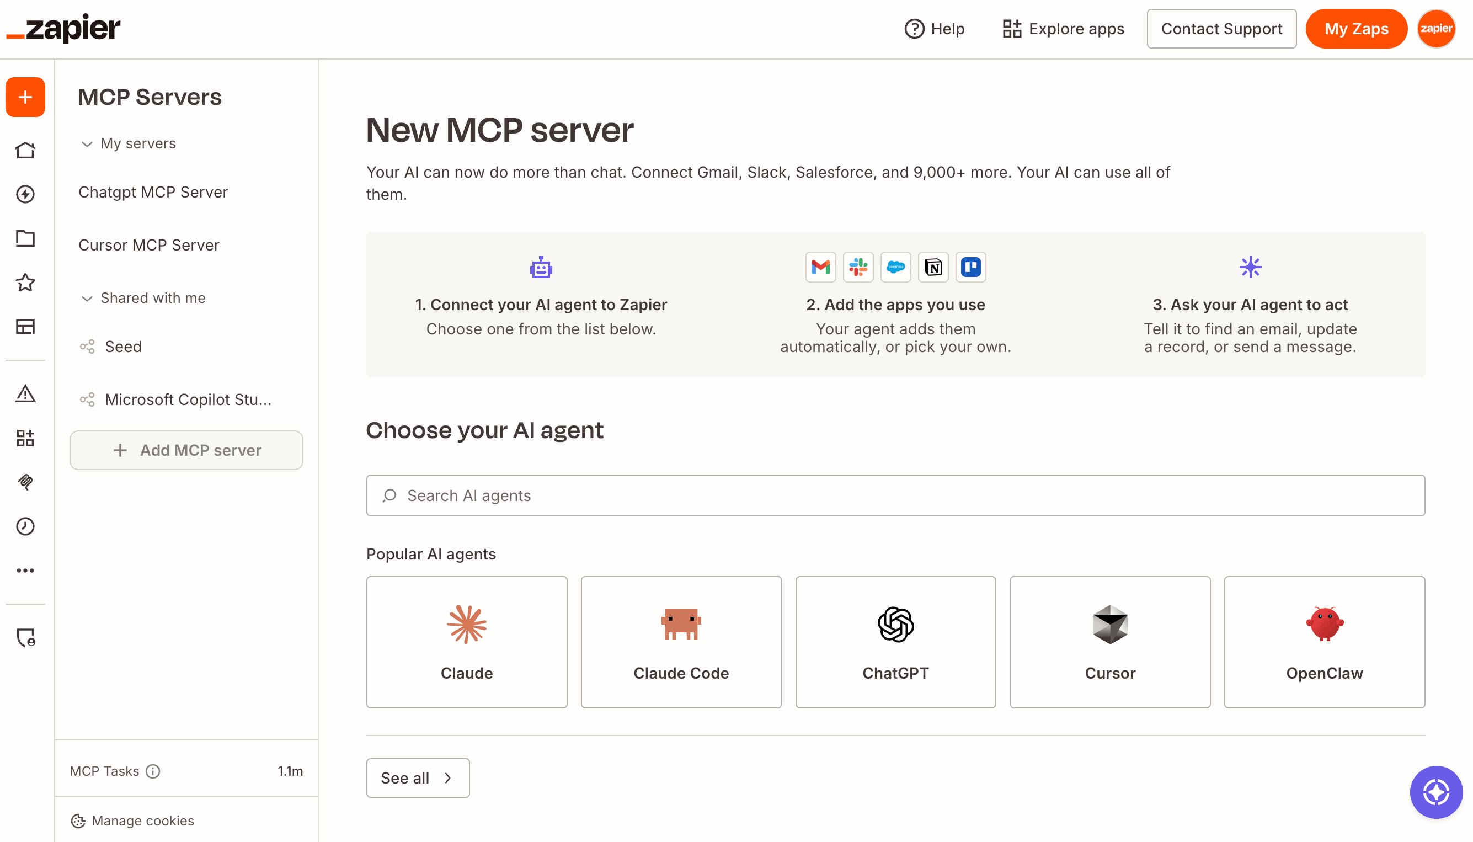The height and width of the screenshot is (842, 1473).
Task: Select the Cursor agent card
Action: tap(1110, 642)
